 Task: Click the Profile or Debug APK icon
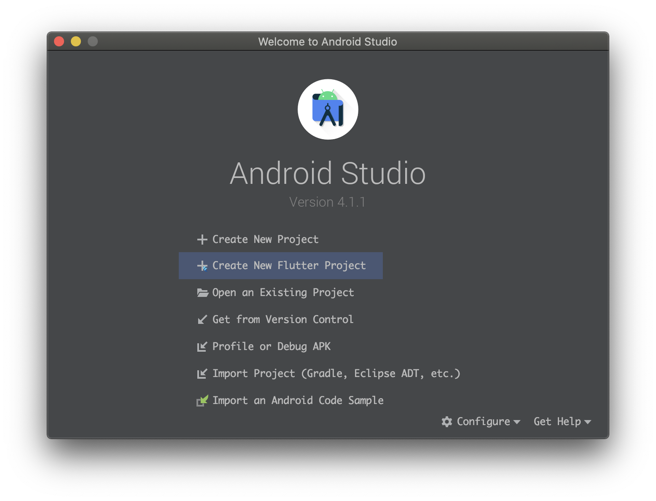[x=202, y=347]
